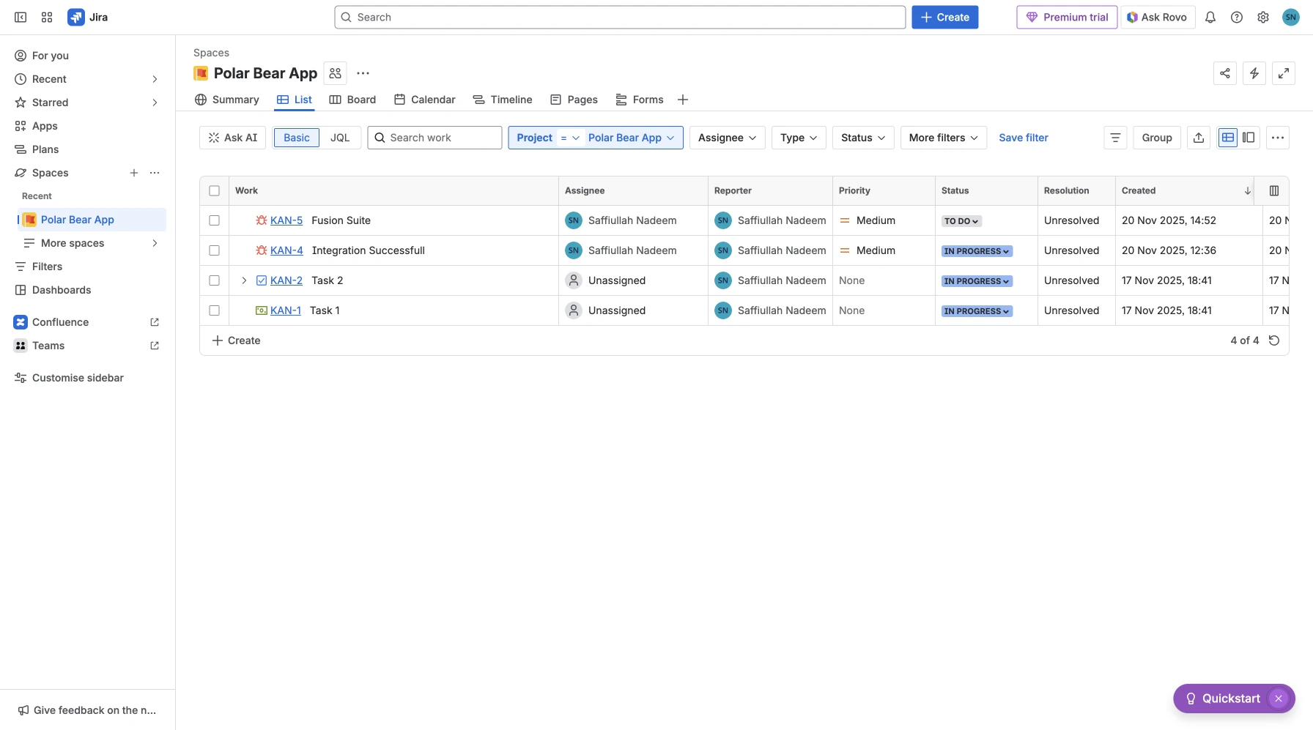Click the Save filter link
The height and width of the screenshot is (730, 1313).
(x=1023, y=138)
